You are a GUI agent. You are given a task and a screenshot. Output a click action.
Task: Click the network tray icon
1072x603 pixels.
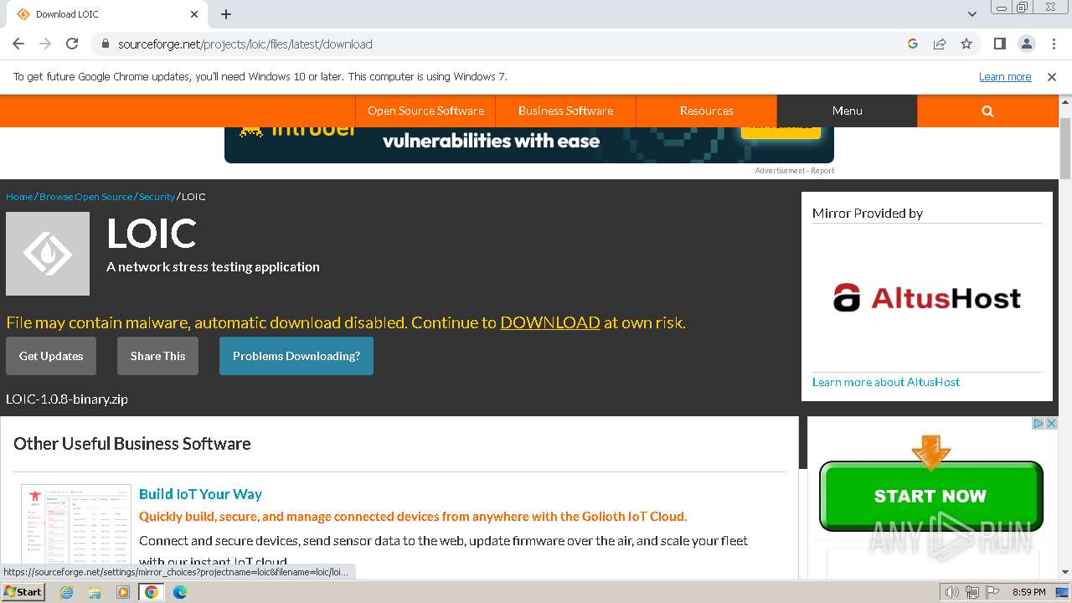click(972, 592)
